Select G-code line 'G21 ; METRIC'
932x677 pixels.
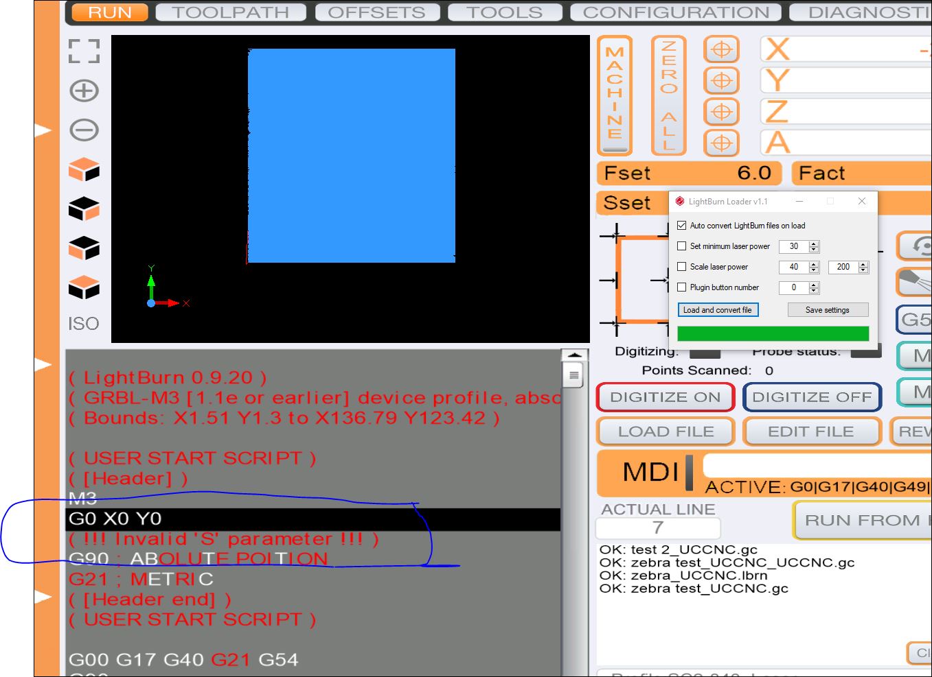141,579
